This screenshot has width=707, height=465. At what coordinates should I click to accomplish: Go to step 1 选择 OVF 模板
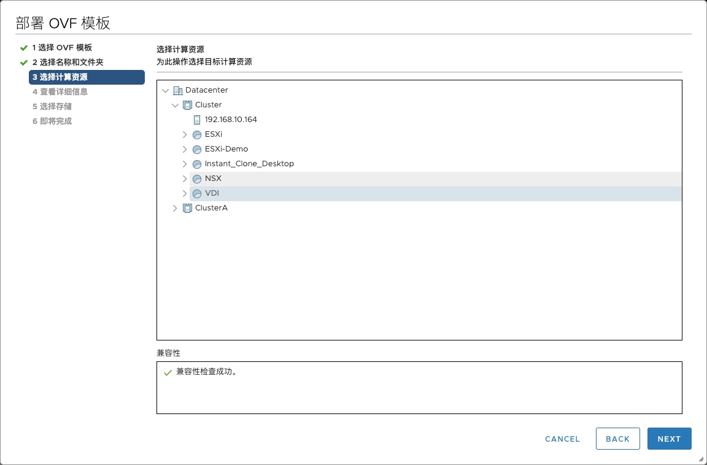tap(62, 48)
